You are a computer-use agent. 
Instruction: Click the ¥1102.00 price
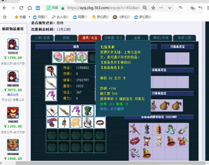tap(13, 126)
